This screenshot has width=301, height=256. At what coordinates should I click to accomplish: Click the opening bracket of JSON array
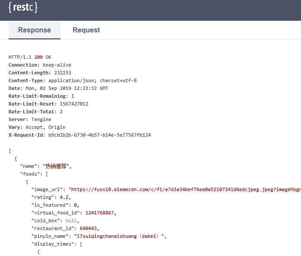pyautogui.click(x=10, y=151)
